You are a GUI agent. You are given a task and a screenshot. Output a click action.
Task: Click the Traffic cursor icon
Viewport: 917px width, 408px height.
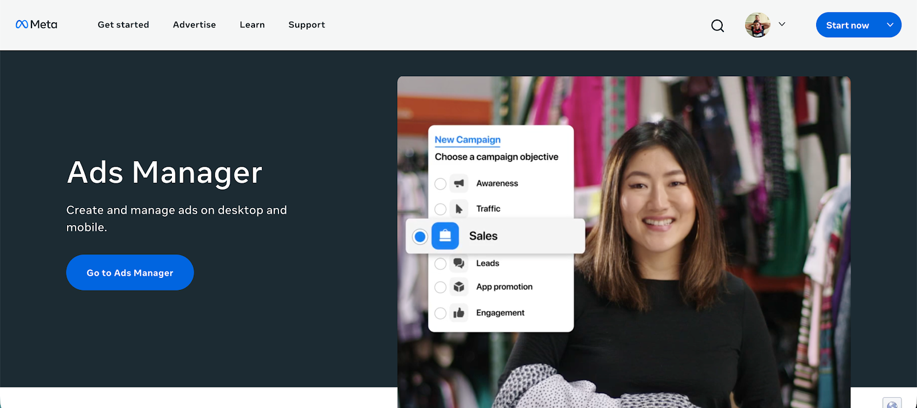coord(459,209)
